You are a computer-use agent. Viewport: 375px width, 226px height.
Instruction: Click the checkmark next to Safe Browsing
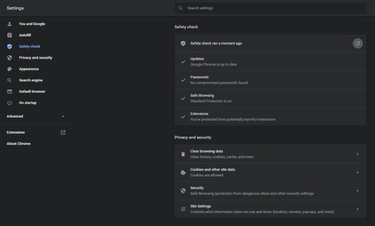point(183,98)
